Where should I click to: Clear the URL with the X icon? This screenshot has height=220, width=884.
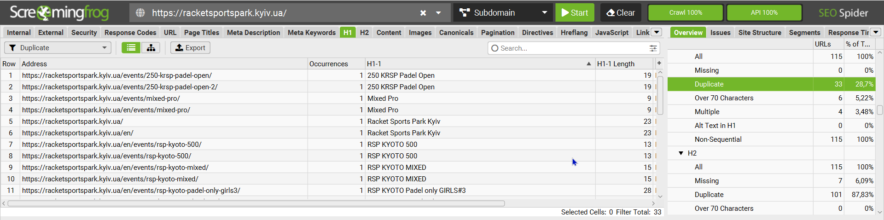coord(423,13)
